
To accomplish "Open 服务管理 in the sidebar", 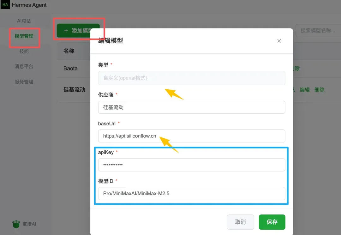I will coord(24,82).
